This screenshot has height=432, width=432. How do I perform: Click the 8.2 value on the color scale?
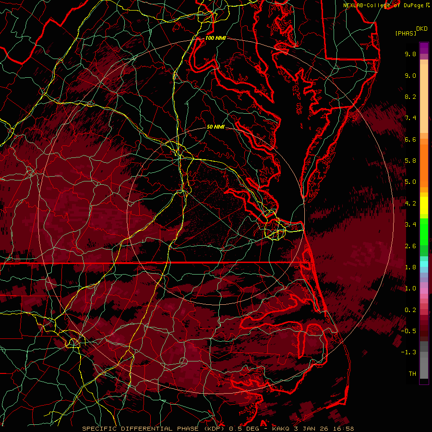(410, 96)
